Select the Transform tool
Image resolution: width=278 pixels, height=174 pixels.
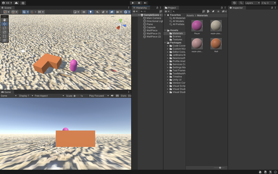click(x=5, y=40)
